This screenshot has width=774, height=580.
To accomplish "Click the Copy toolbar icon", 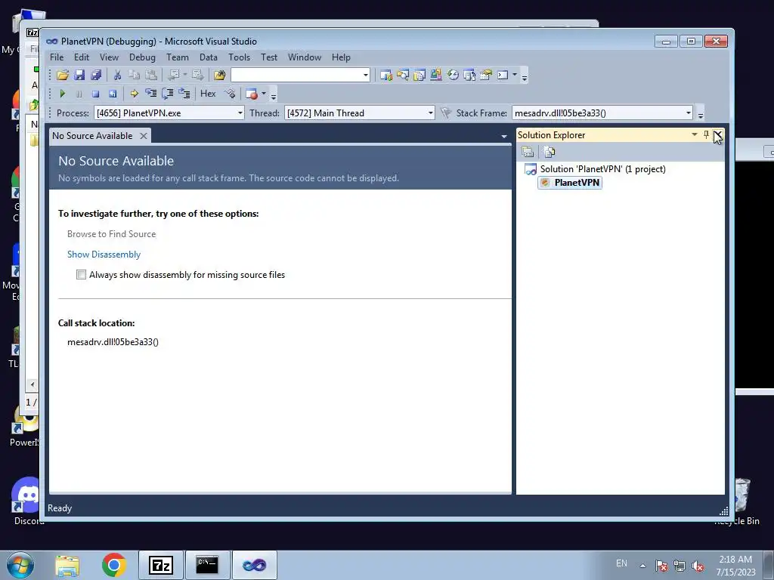I will click(x=134, y=75).
